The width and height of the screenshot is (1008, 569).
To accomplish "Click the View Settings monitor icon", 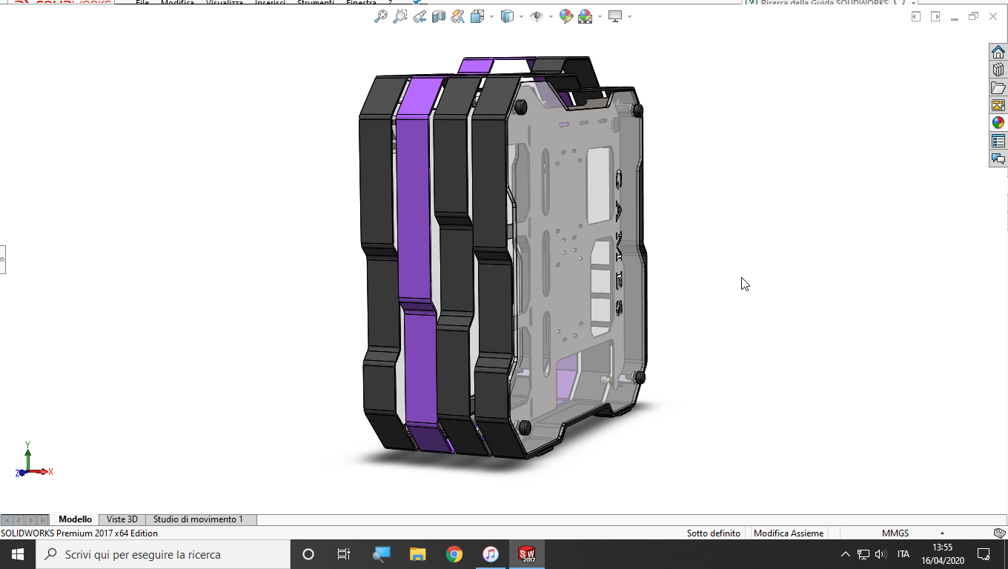I will [x=615, y=16].
